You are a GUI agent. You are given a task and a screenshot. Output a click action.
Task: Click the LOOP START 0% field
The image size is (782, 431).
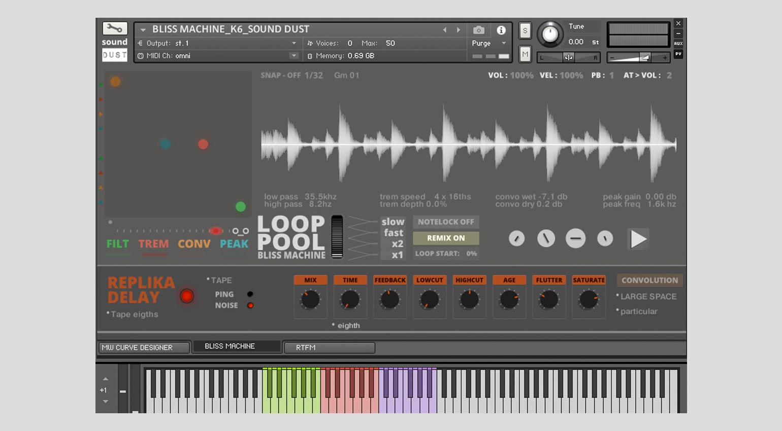(x=446, y=254)
